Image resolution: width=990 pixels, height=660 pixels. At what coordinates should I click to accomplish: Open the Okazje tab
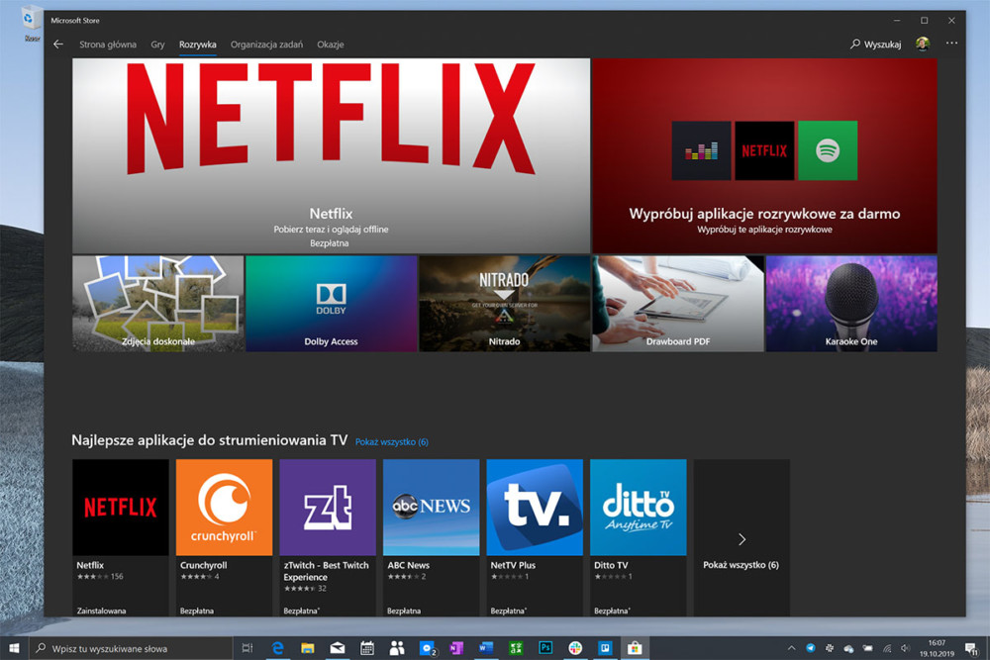[x=331, y=45]
